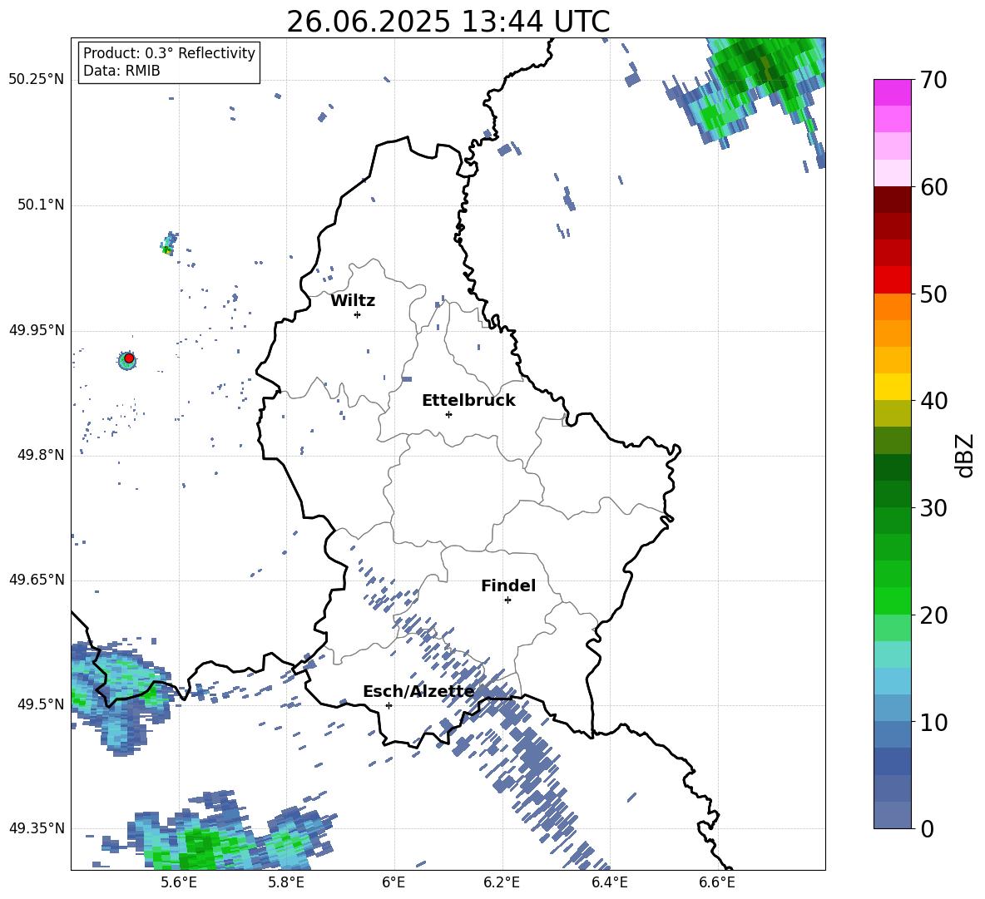The height and width of the screenshot is (899, 985).
Task: Click the colorbar tick value 50
Action: click(933, 294)
